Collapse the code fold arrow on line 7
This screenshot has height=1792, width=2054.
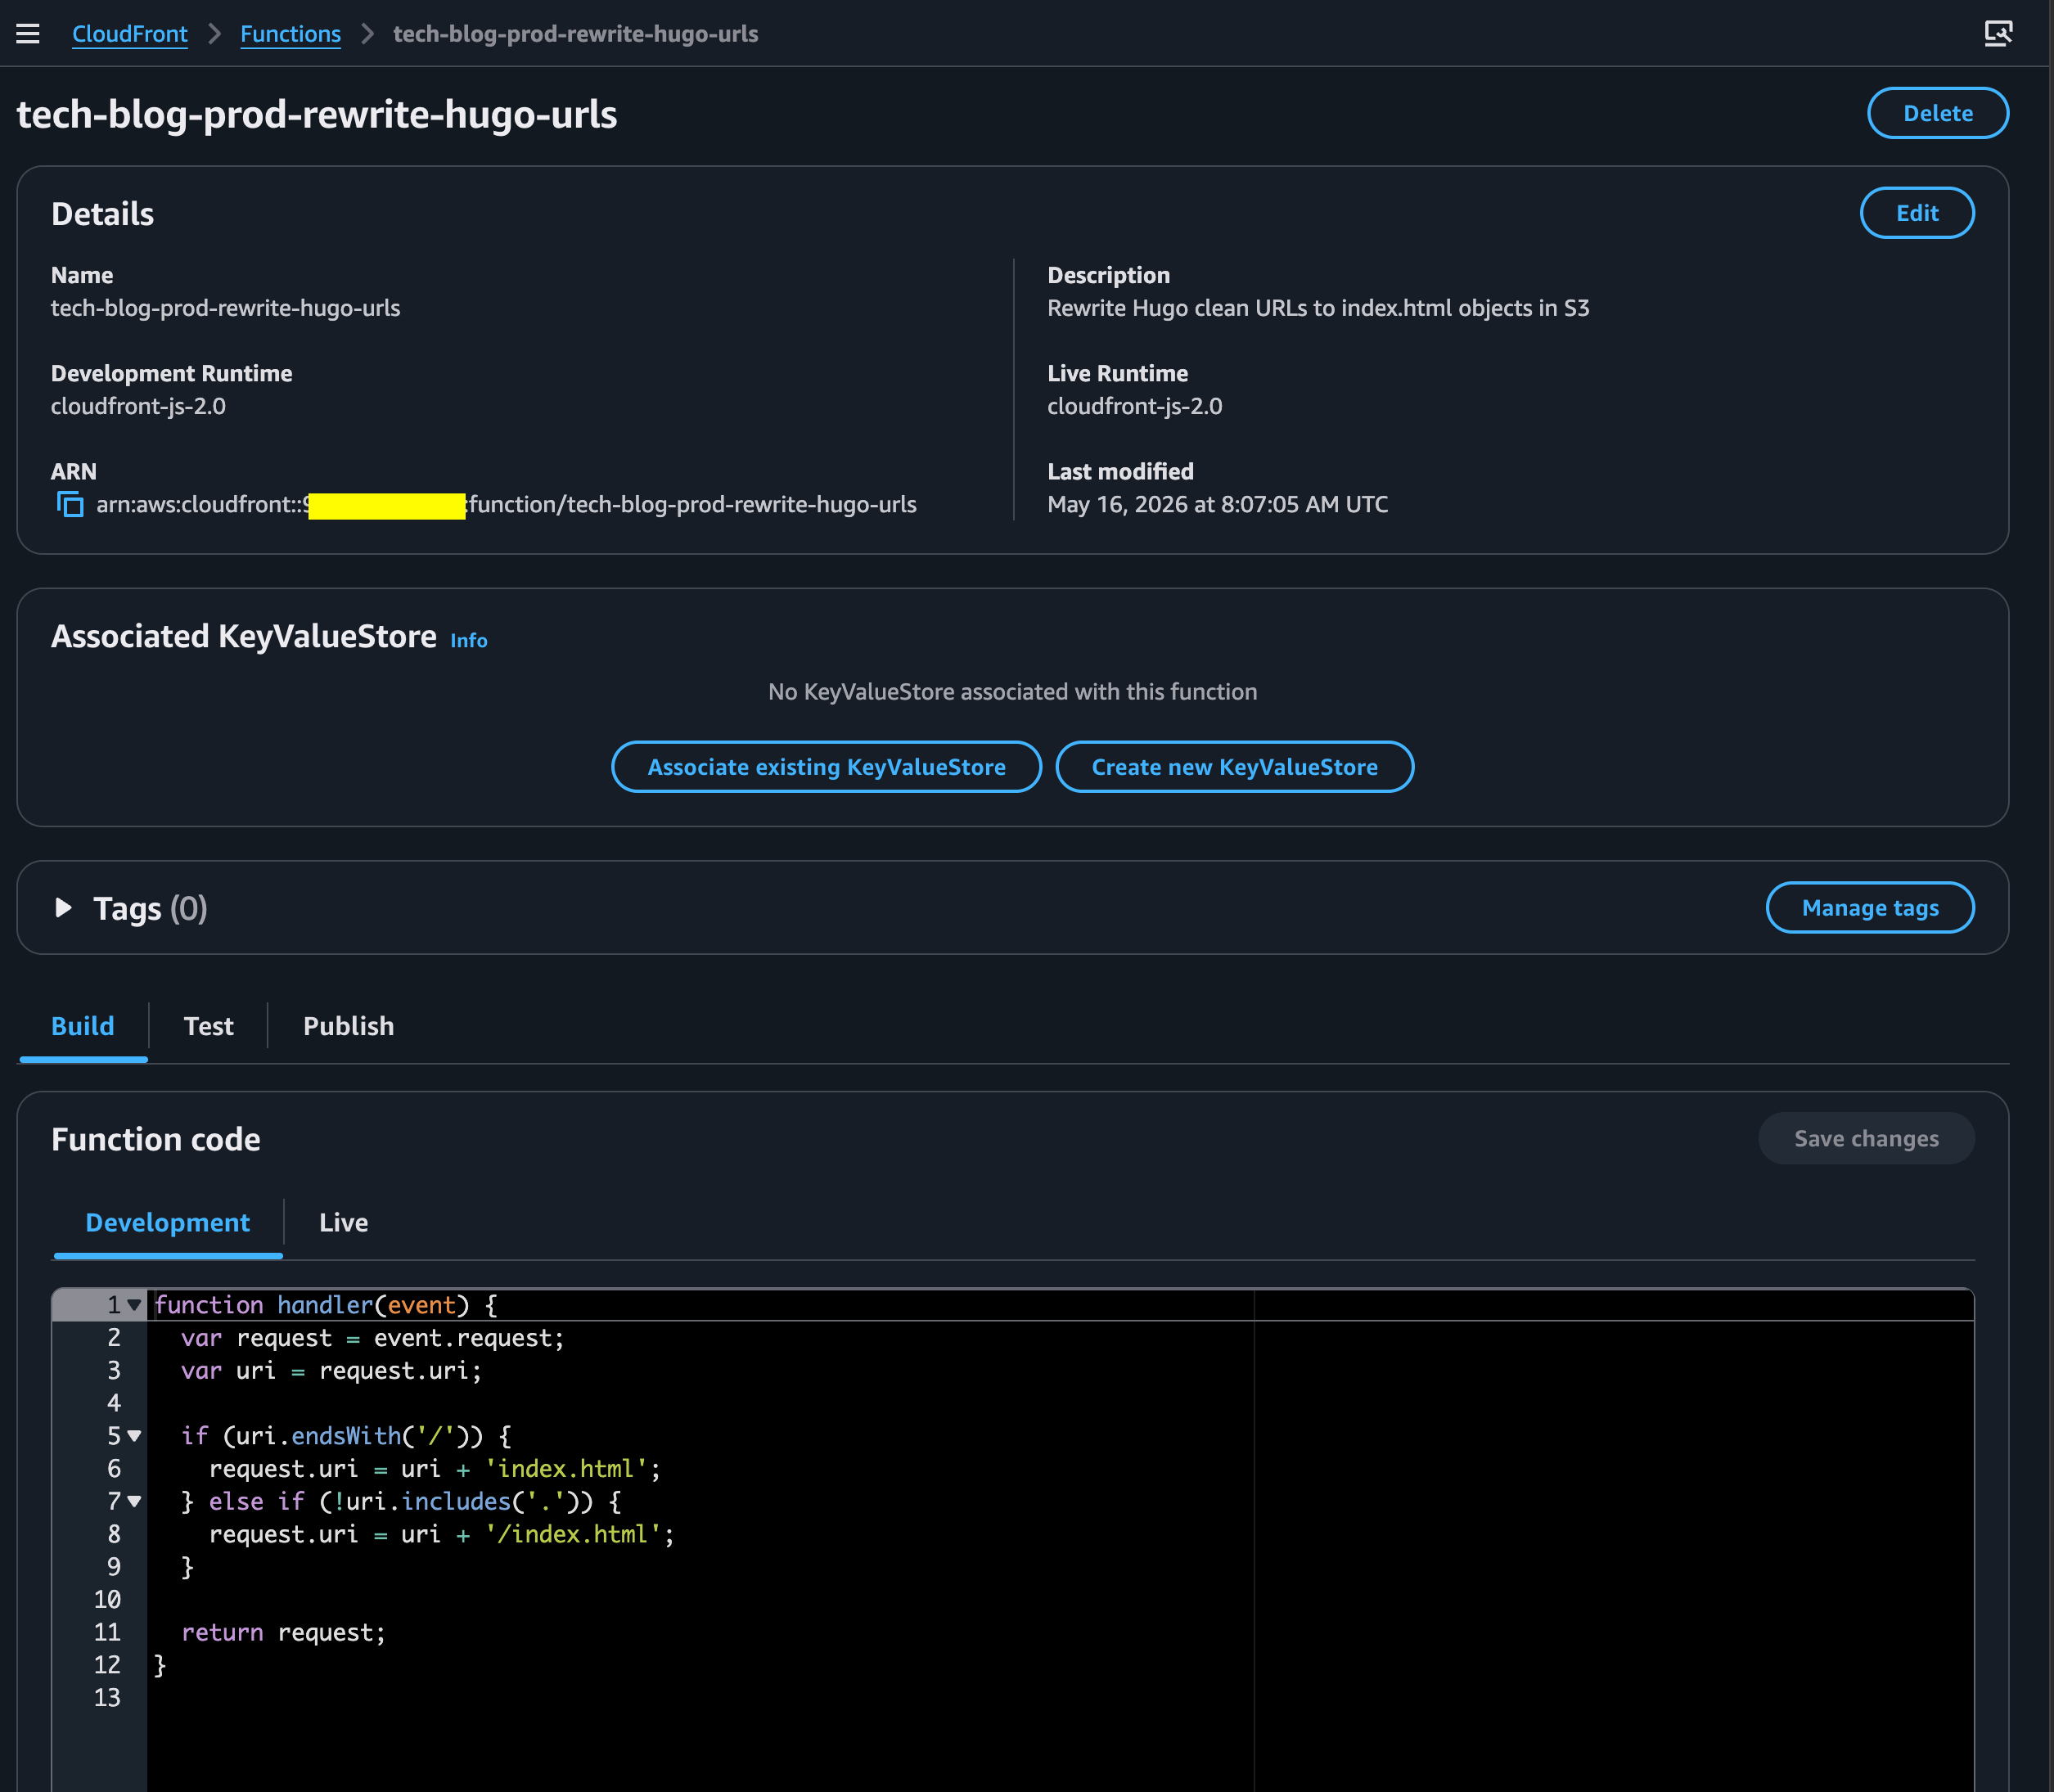pos(134,1501)
